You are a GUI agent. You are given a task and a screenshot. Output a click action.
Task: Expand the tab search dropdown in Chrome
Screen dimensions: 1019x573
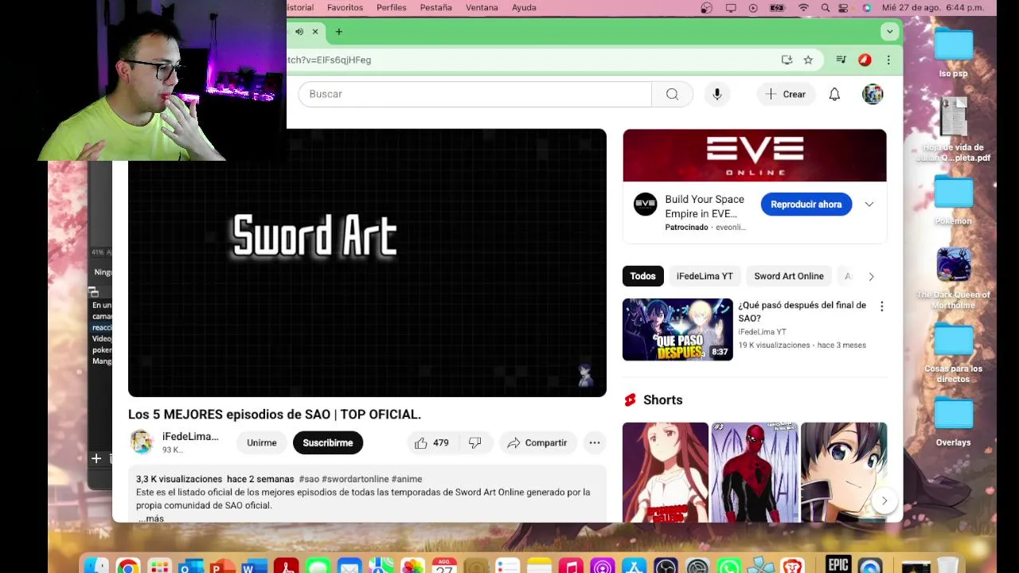(x=889, y=32)
